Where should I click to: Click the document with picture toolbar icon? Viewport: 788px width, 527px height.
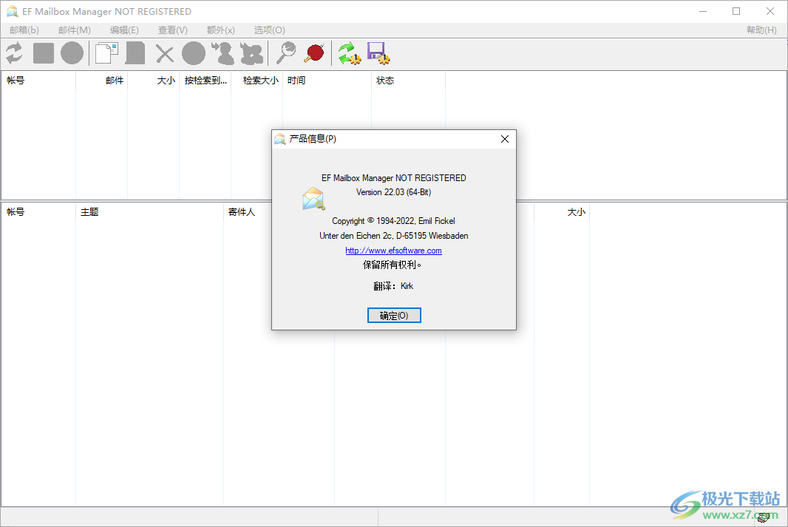(106, 53)
